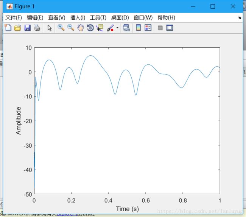The height and width of the screenshot is (217, 246).
Task: Select the Pan hand tool
Action: click(81, 28)
